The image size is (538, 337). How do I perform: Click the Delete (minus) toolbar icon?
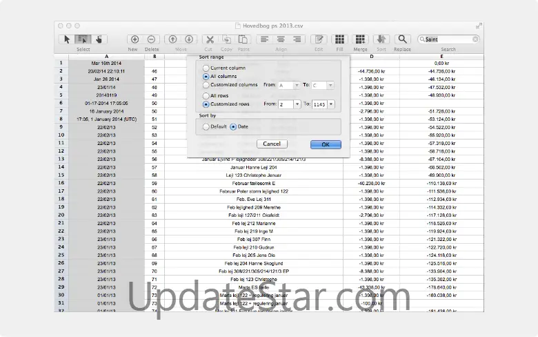(151, 39)
